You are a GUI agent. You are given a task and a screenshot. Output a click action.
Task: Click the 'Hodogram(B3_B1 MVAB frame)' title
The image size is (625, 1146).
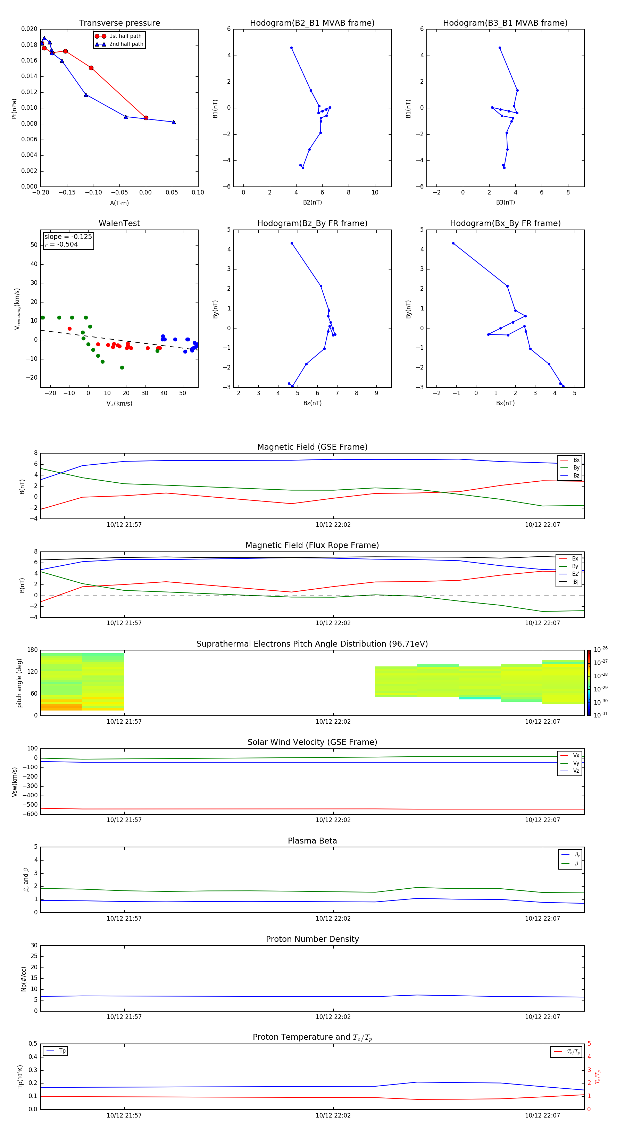tap(505, 23)
